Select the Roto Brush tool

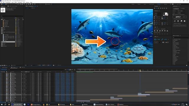pos(32,4)
